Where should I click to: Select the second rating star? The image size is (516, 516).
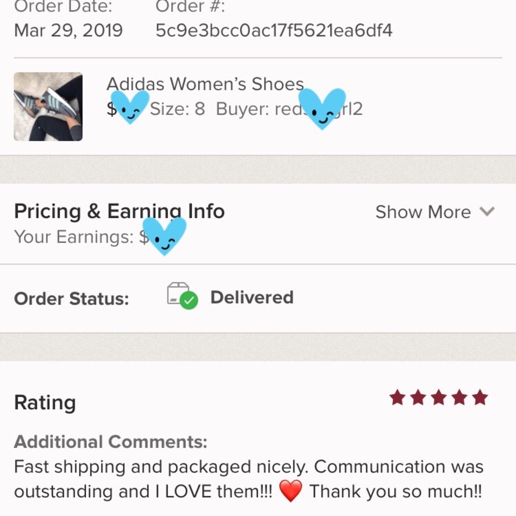point(418,397)
